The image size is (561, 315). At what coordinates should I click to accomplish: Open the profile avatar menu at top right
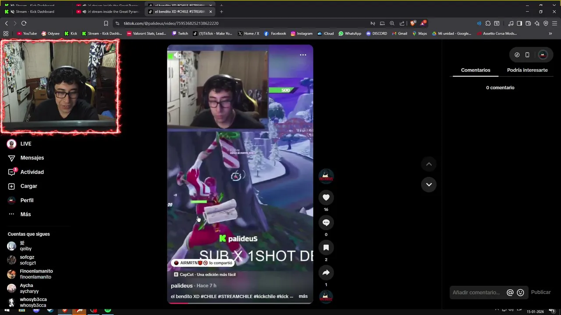tap(543, 55)
